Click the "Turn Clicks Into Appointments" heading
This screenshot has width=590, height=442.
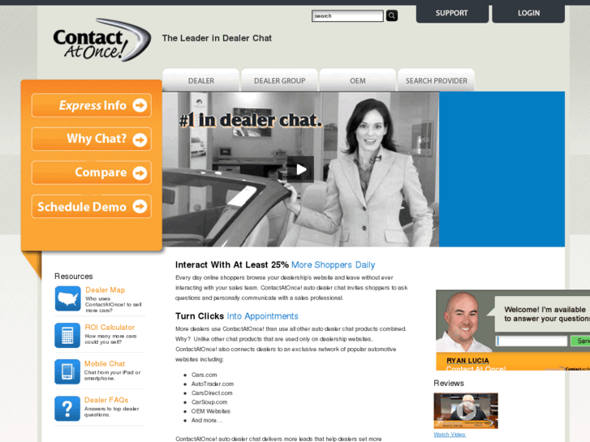pyautogui.click(x=237, y=316)
